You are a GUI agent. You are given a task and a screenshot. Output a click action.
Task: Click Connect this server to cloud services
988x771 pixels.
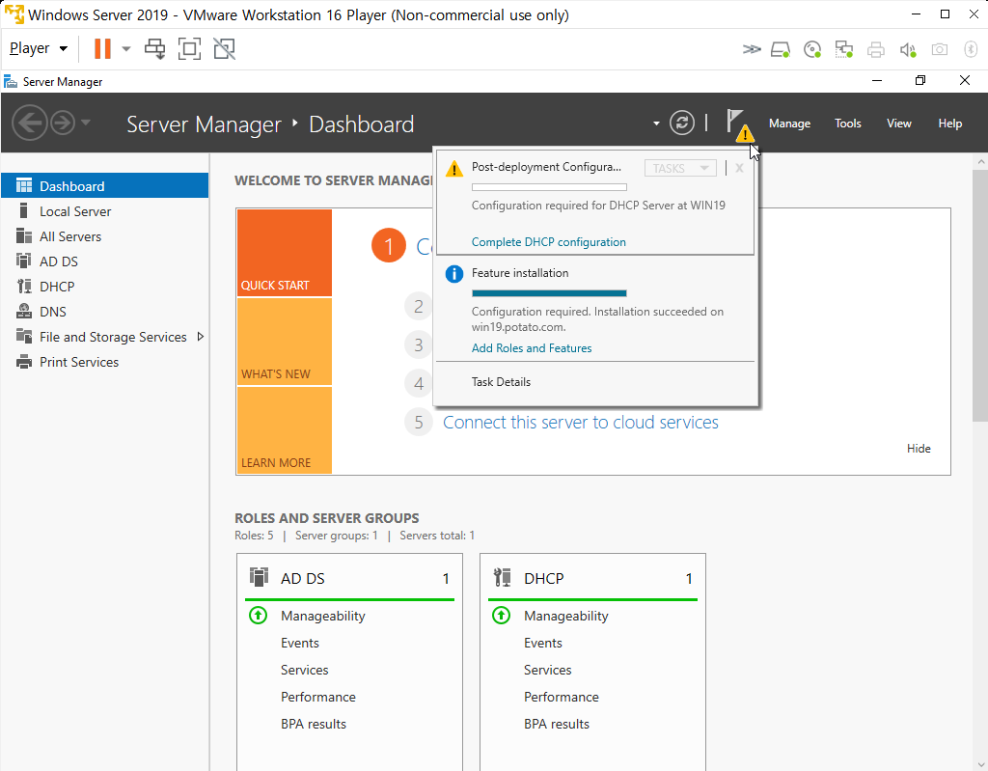(x=580, y=423)
